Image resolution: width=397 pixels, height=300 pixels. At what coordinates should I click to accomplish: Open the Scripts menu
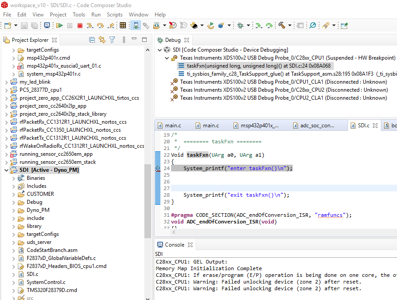tap(115, 14)
